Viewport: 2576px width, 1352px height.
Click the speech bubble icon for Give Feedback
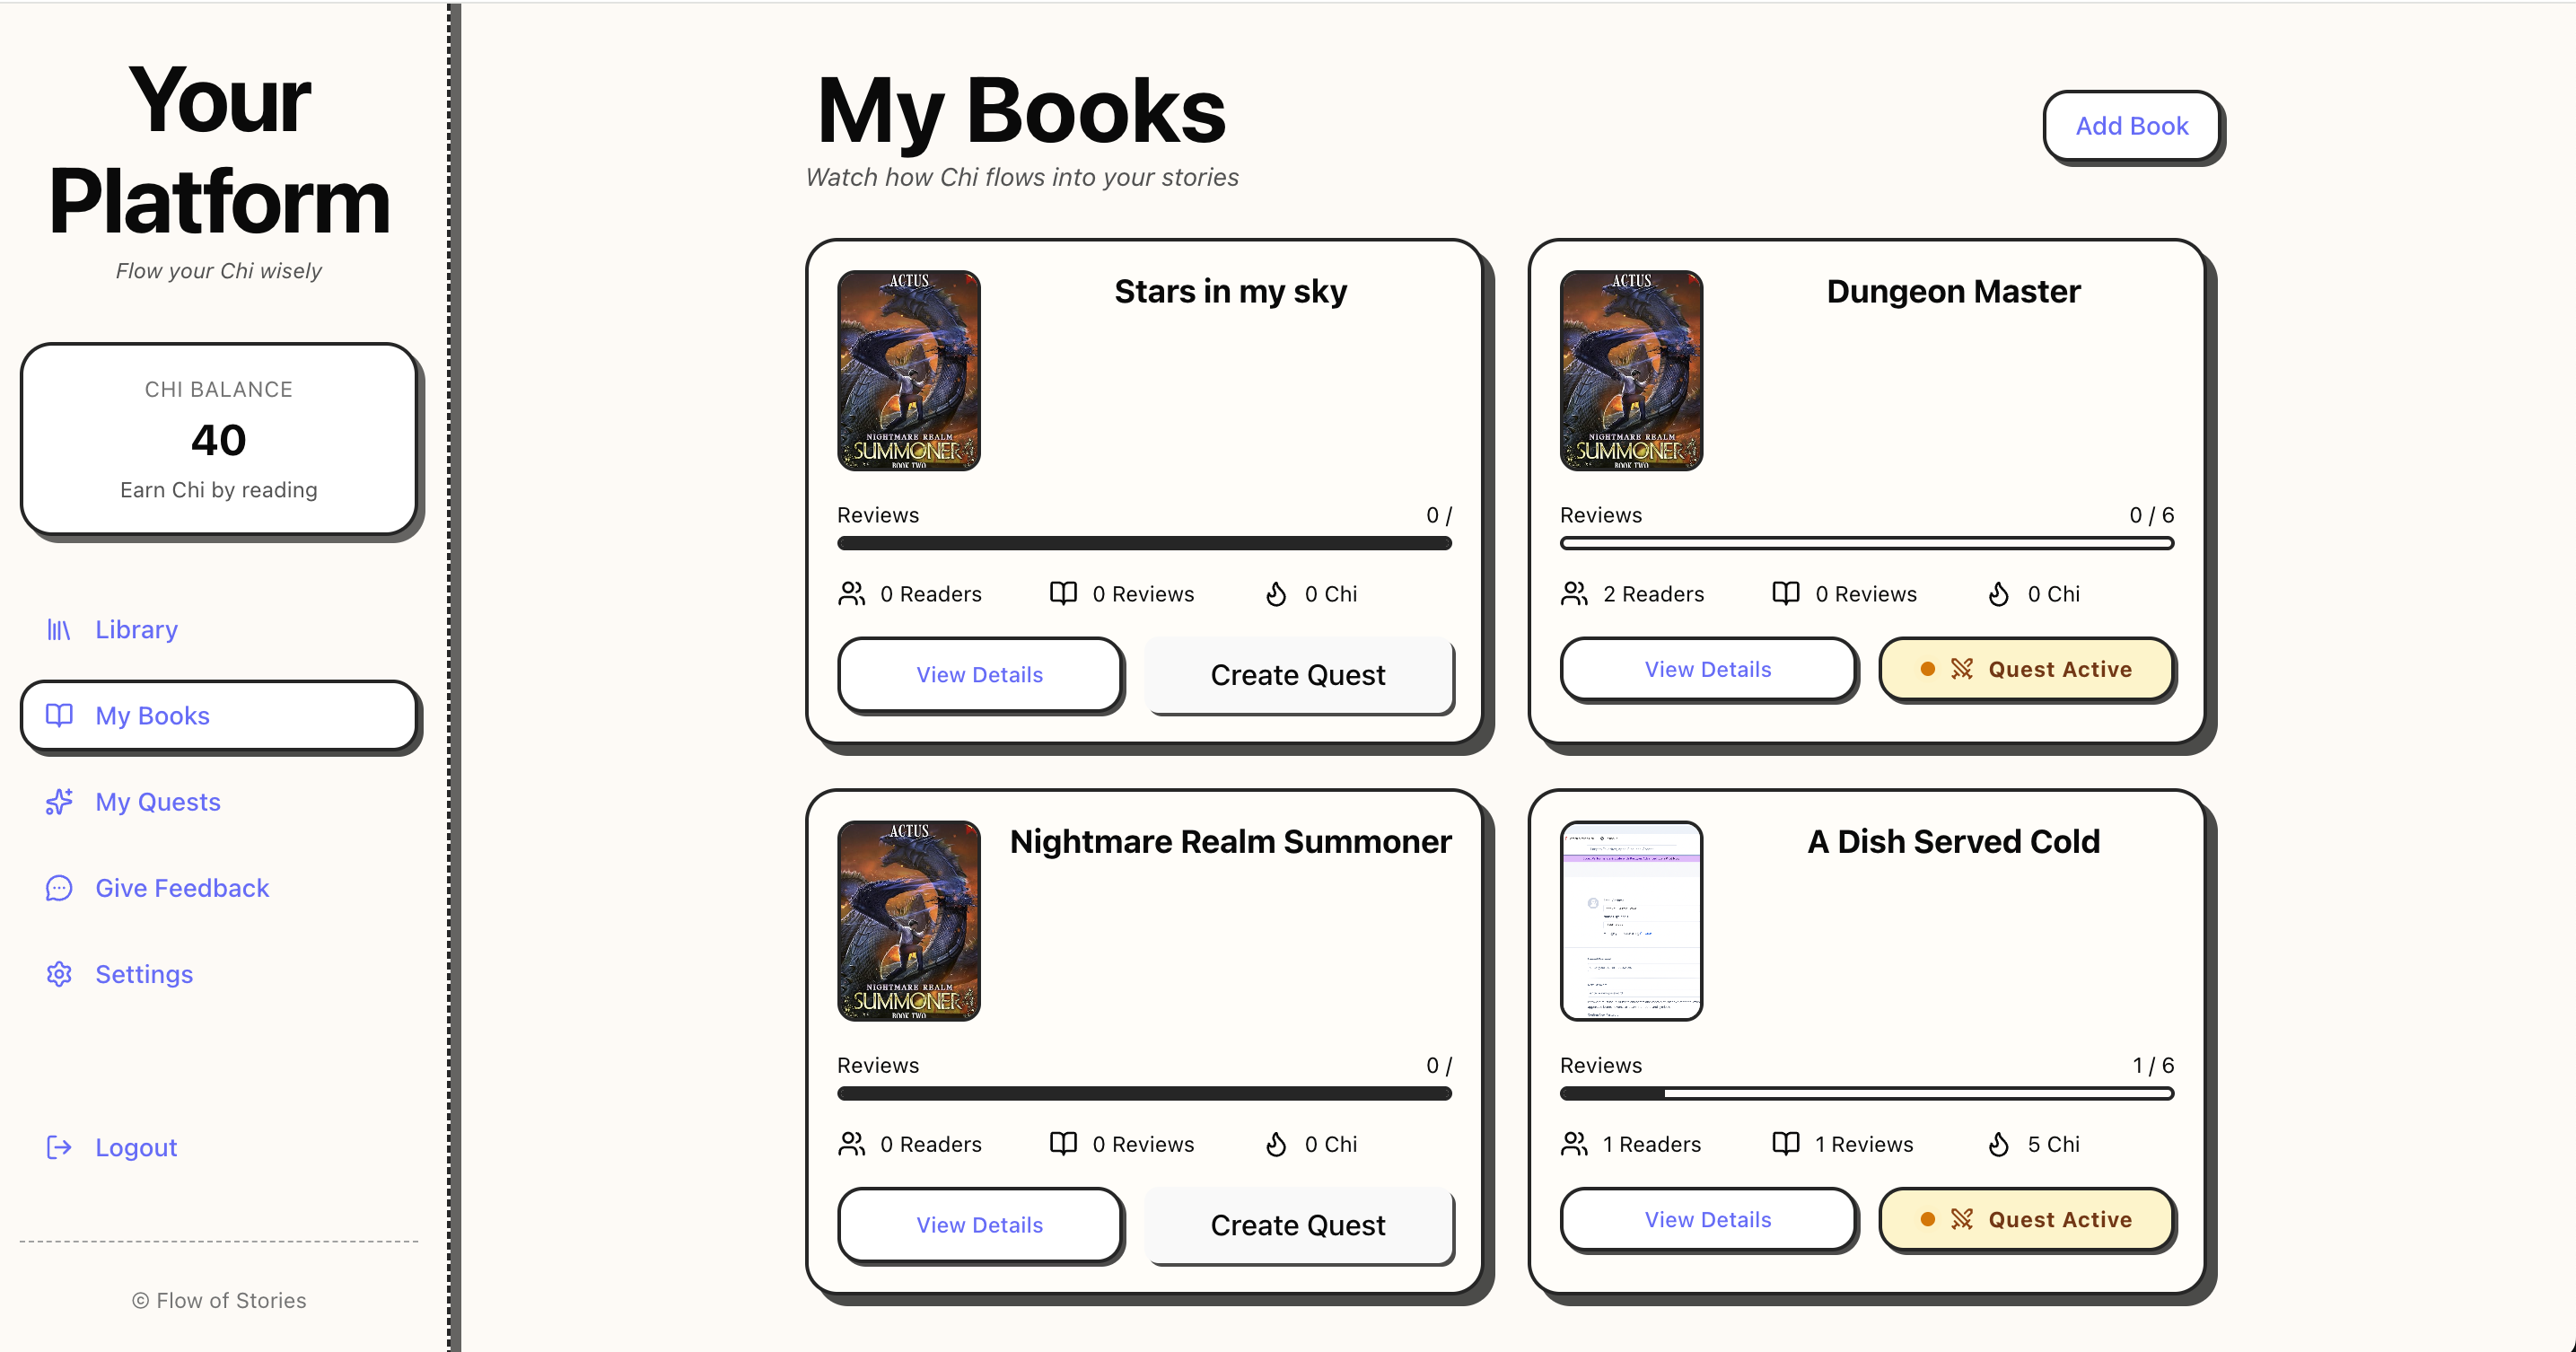click(59, 887)
